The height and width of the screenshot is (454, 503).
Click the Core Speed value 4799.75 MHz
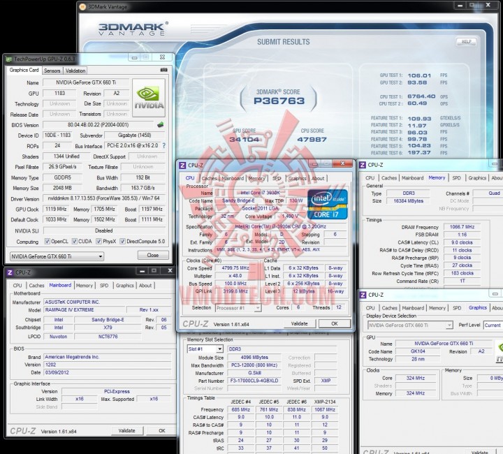tap(235, 268)
